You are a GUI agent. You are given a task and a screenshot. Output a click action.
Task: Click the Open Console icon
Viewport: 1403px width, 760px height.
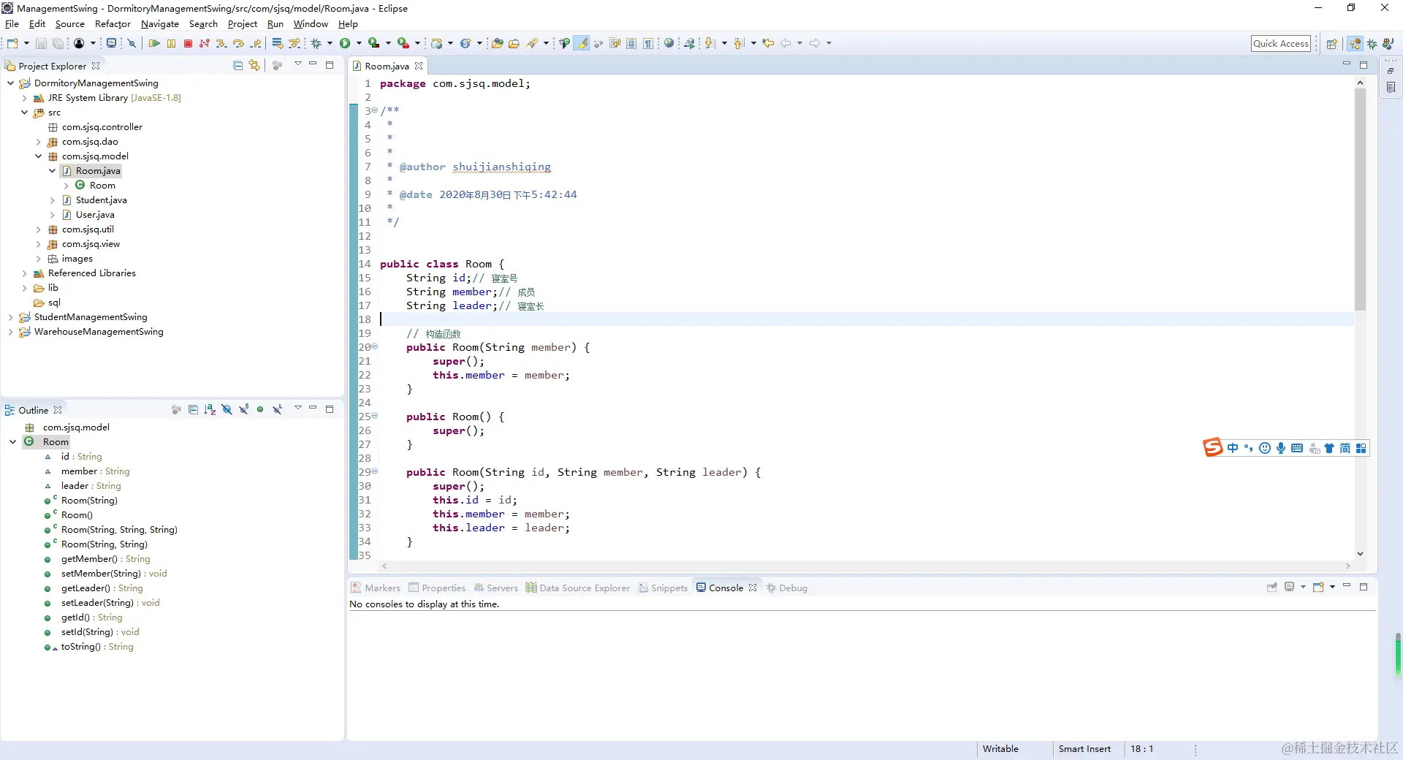1319,587
